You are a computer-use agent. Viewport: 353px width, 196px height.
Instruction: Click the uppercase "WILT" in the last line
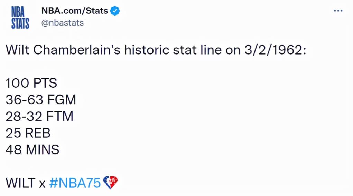[20, 183]
